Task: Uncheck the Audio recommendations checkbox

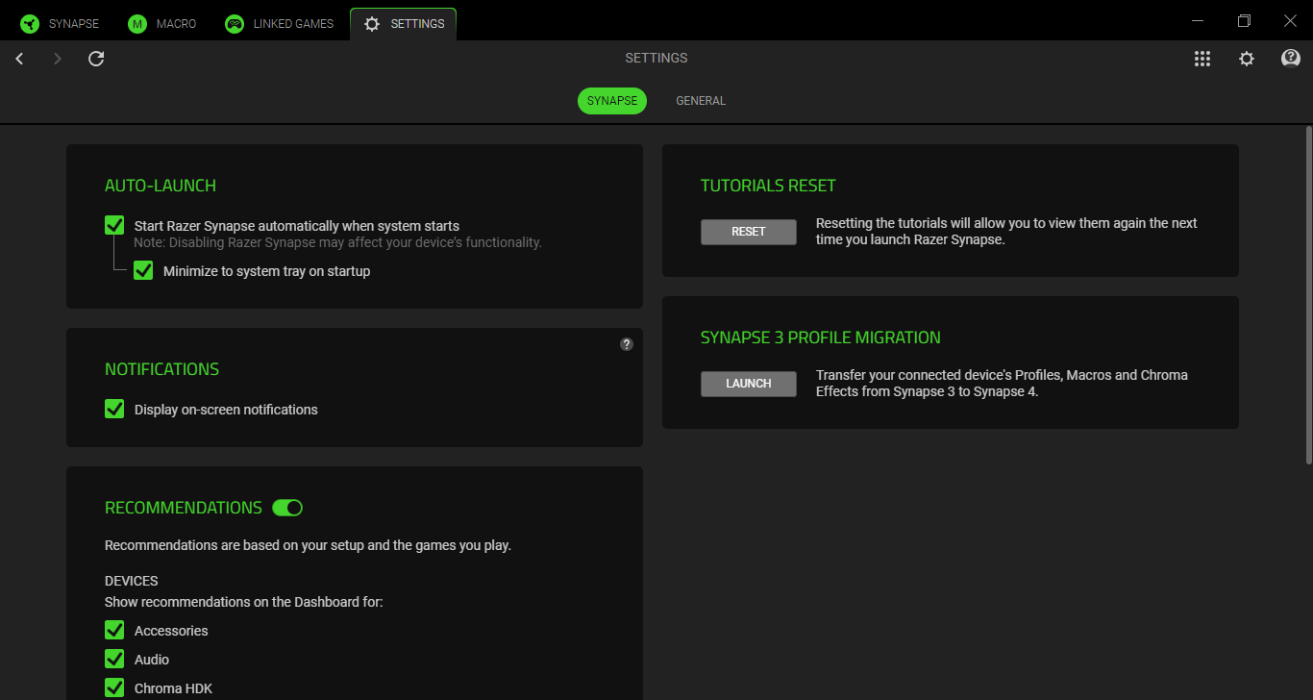Action: [x=114, y=660]
